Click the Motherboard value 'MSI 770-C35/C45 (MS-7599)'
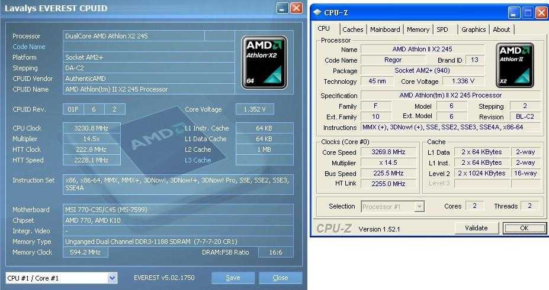Viewport: 549px width, 290px height. [x=178, y=210]
